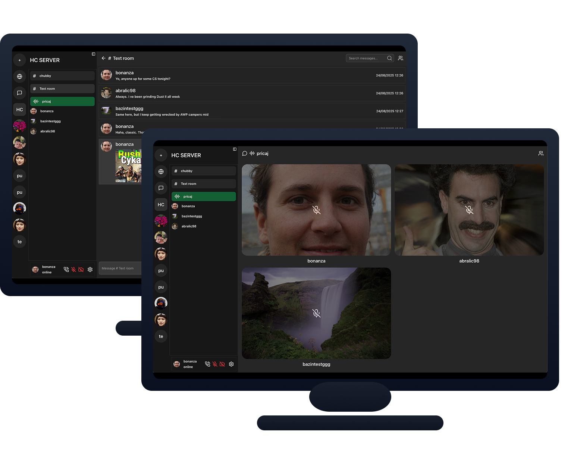574x449 pixels.
Task: Open direct messages bubble icon in back window
Action: tap(19, 93)
